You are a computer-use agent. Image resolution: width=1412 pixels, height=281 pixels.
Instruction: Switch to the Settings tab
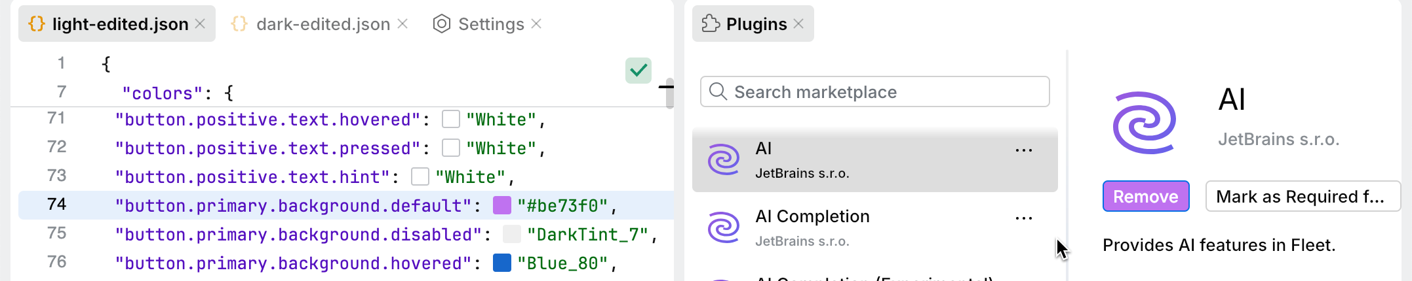[x=490, y=24]
